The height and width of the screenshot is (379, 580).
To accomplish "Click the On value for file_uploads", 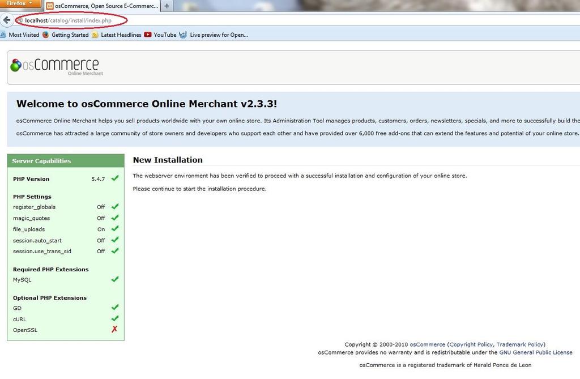I will pos(101,229).
